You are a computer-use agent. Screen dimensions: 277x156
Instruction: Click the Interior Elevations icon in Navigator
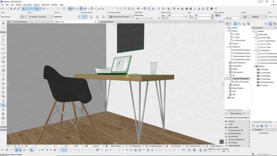point(230,62)
